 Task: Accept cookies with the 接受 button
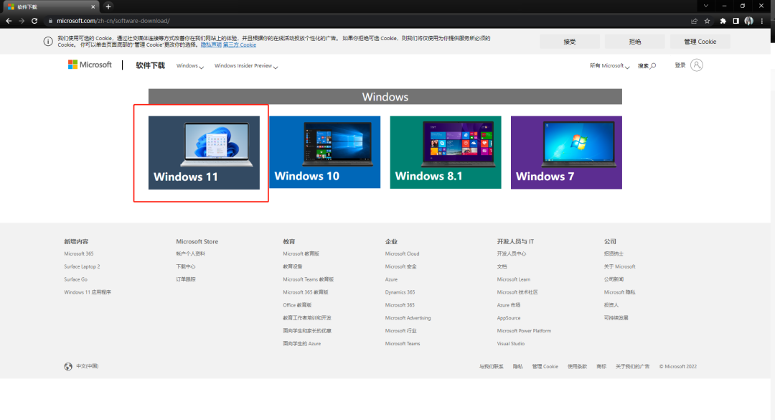point(569,41)
